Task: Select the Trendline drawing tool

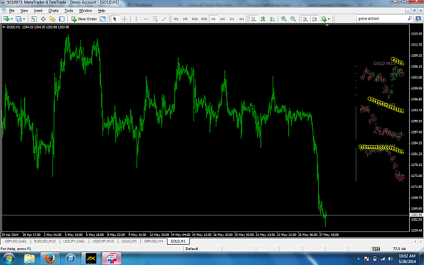Action: click(x=164, y=19)
